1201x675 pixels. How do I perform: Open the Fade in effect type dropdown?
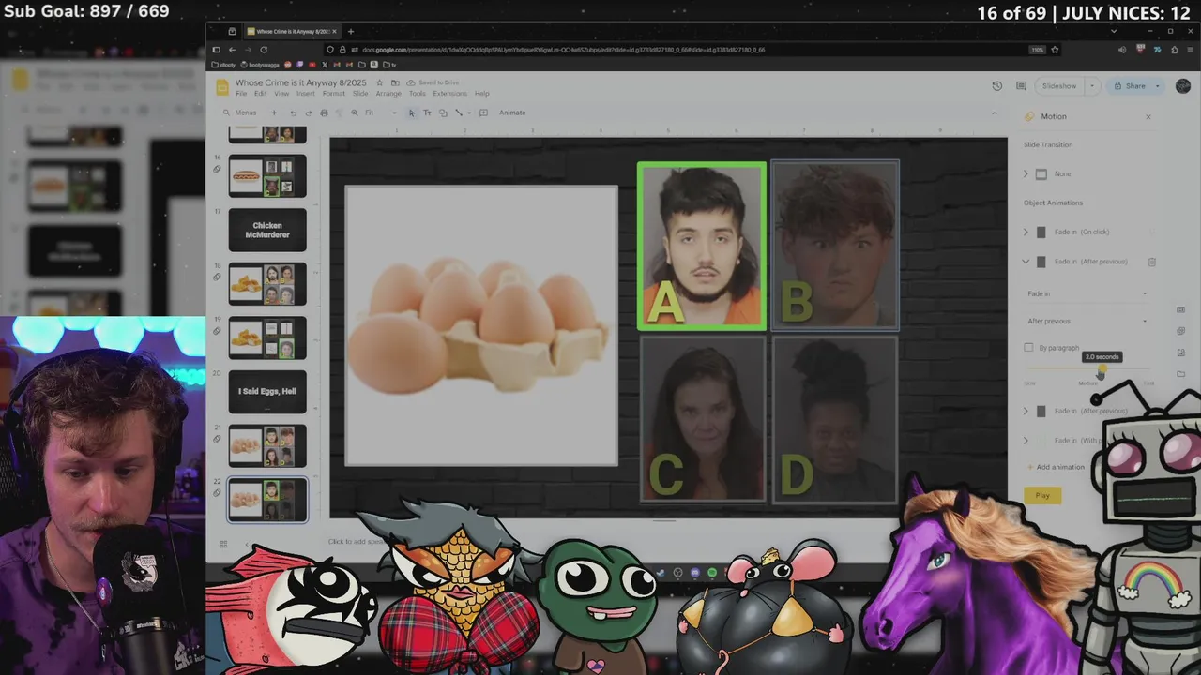pyautogui.click(x=1087, y=293)
